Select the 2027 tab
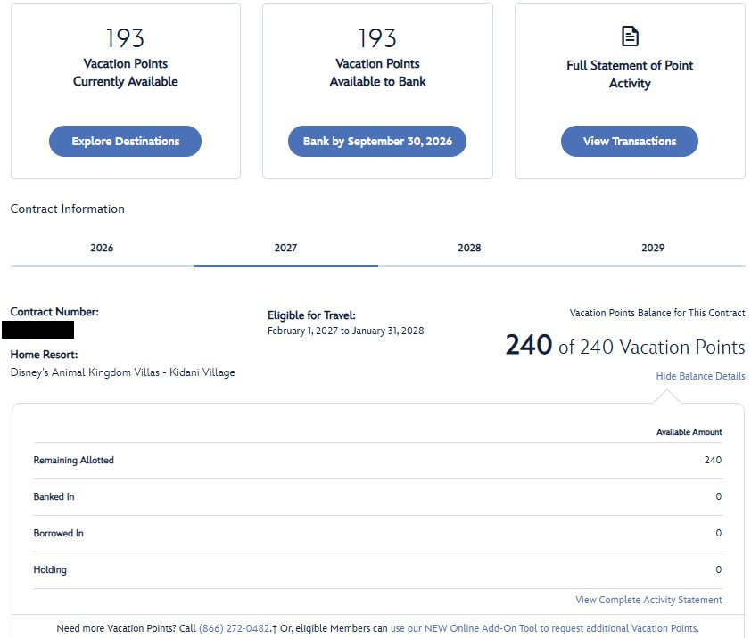Screen dimensions: 751x638 click(x=285, y=248)
